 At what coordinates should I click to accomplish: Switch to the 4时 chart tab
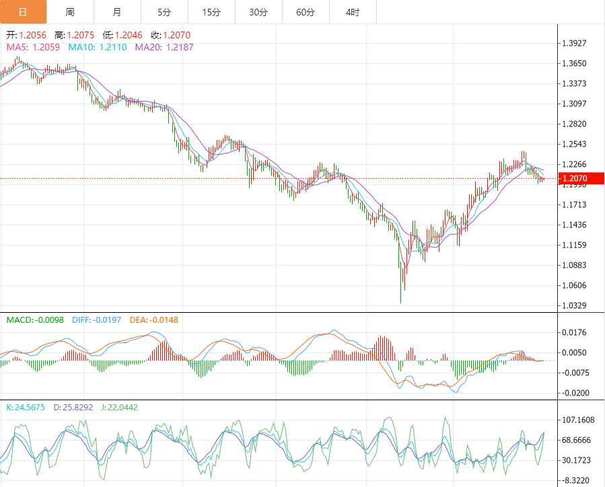coord(352,12)
